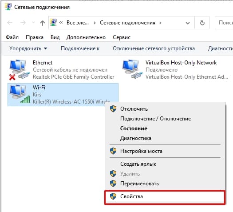Go up one folder level arrow
The height and width of the screenshot is (212, 233).
click(x=43, y=23)
